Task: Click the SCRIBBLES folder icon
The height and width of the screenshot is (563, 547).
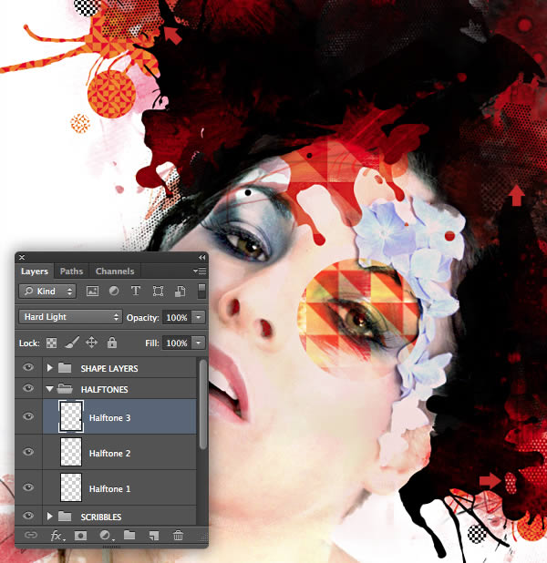Action: [65, 517]
